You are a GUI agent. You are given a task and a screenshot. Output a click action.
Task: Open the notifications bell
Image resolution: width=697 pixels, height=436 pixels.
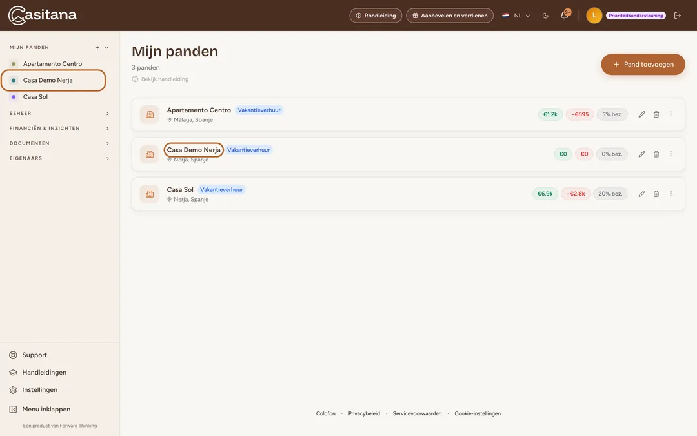(564, 15)
